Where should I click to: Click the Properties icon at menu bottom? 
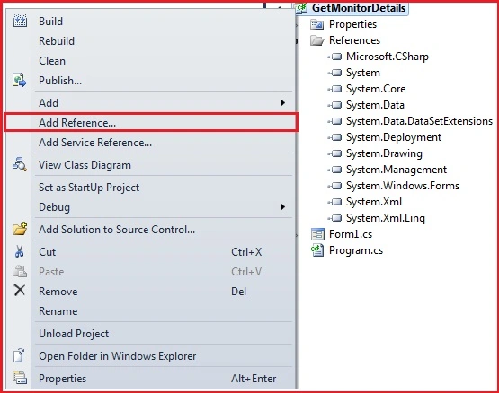(x=20, y=378)
